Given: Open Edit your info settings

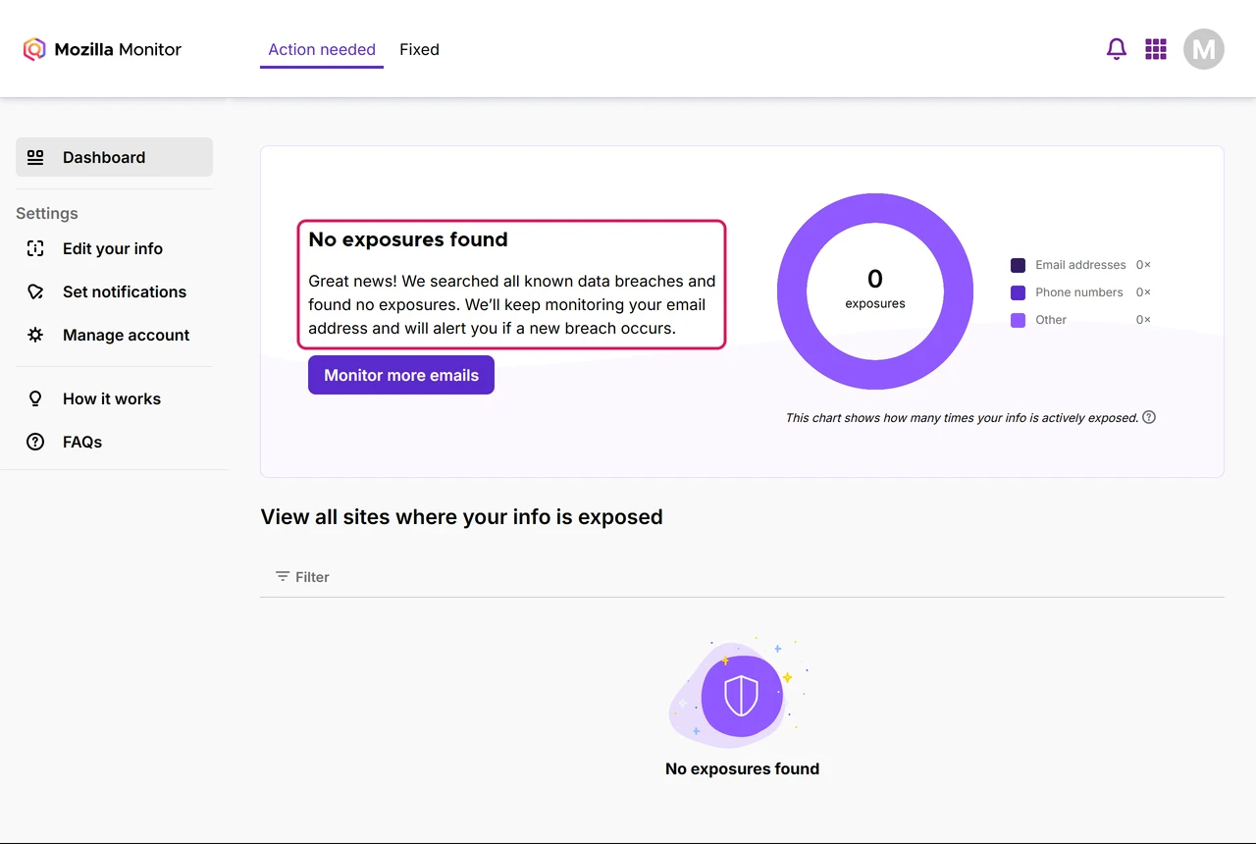Looking at the screenshot, I should point(114,248).
